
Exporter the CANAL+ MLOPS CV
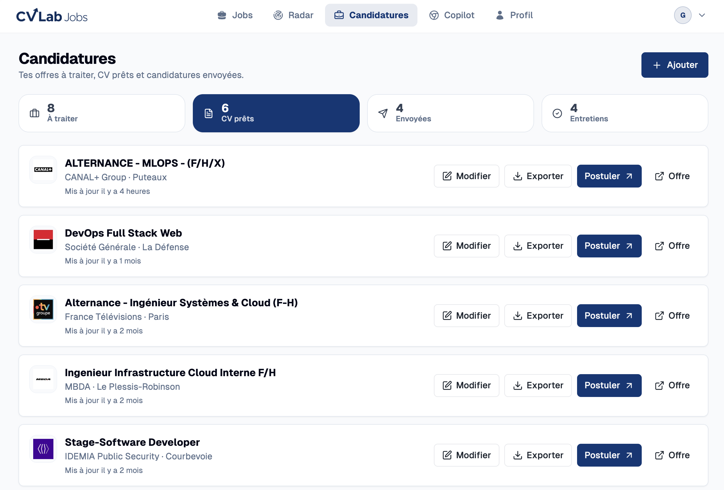538,176
